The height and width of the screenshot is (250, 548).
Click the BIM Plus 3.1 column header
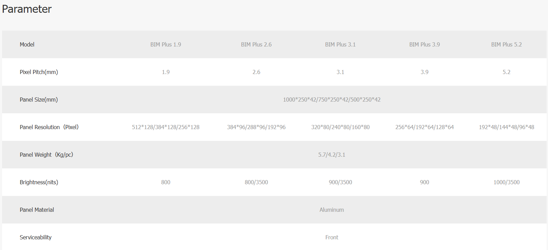click(340, 44)
